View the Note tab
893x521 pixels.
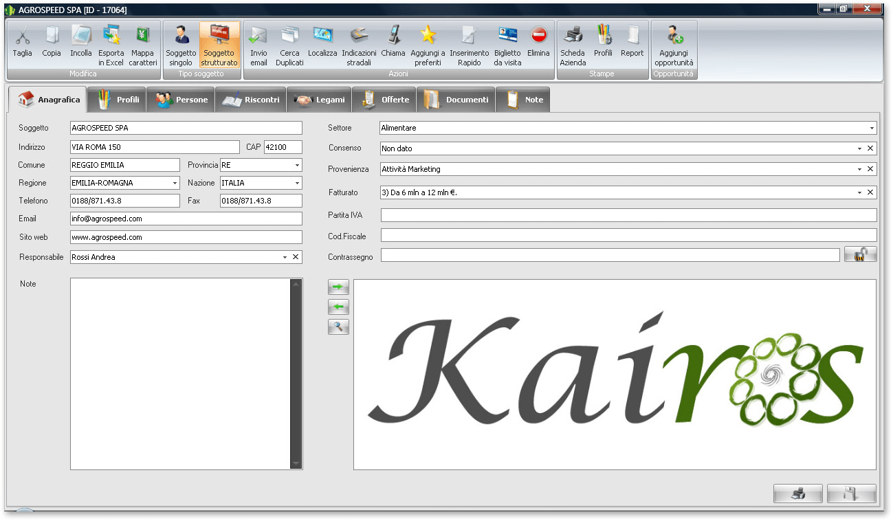522,100
